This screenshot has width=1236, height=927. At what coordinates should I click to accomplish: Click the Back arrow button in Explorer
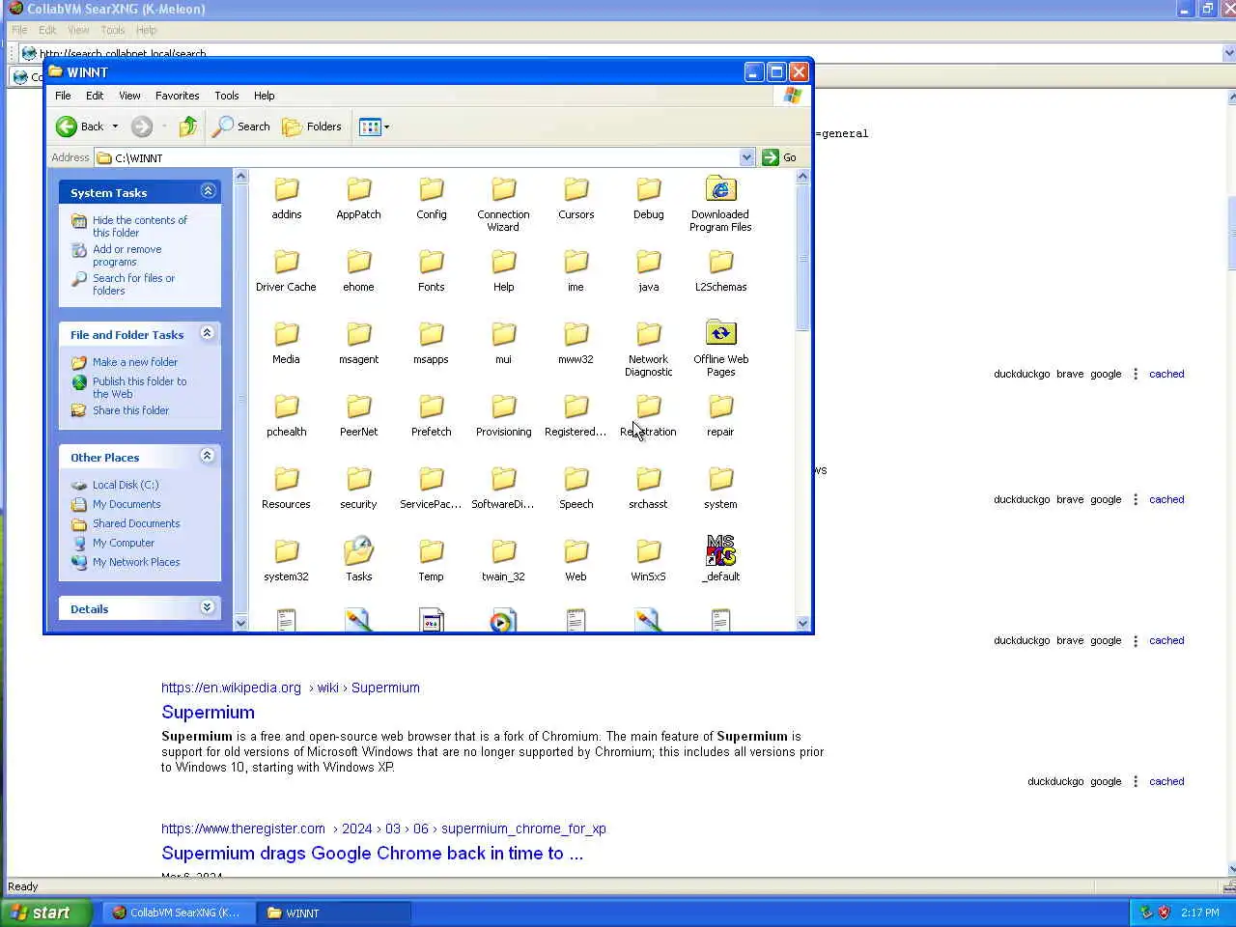coord(80,126)
